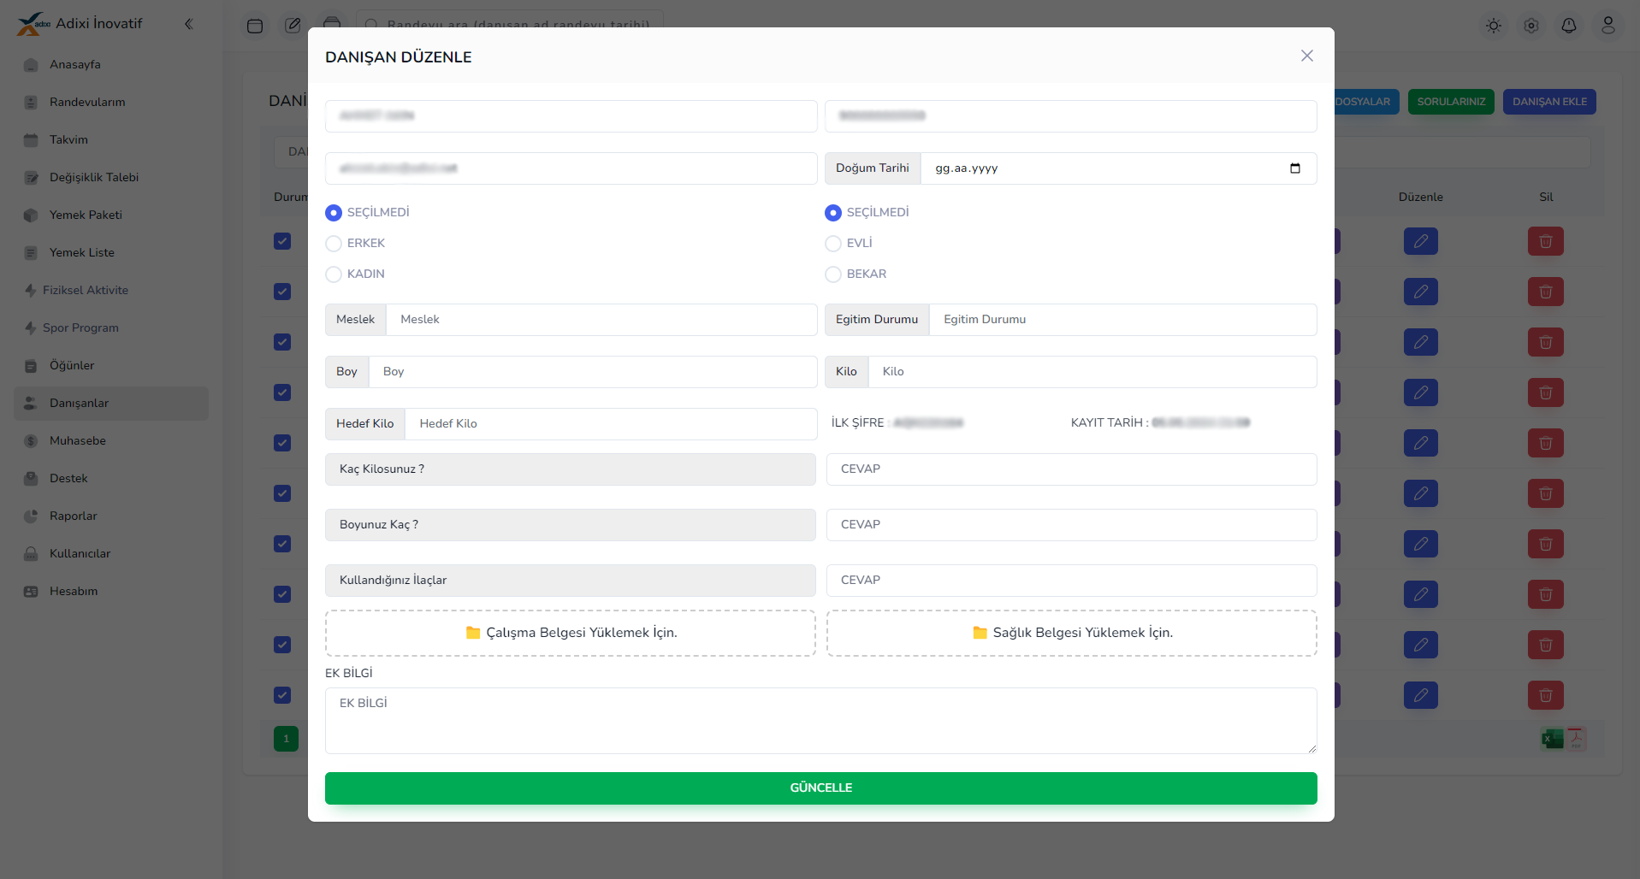Screen dimensions: 1640x879
Task: Open Danışanlar in the sidebar
Action: click(x=111, y=404)
